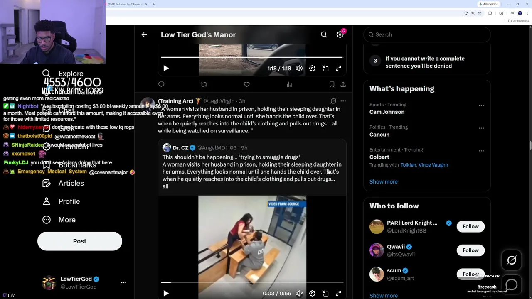The height and width of the screenshot is (299, 532).
Task: Show more under What's happening
Action: 383,181
